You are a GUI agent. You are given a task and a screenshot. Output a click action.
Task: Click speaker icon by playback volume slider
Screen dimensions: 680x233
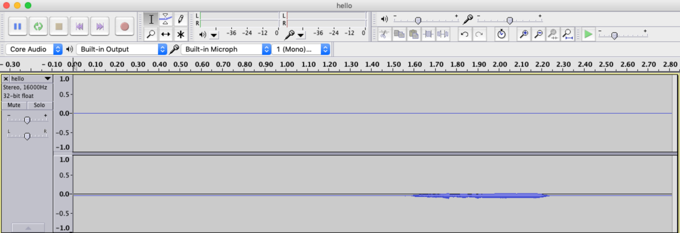pyautogui.click(x=384, y=19)
